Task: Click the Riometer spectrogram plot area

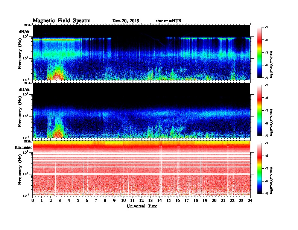Action: [141, 168]
